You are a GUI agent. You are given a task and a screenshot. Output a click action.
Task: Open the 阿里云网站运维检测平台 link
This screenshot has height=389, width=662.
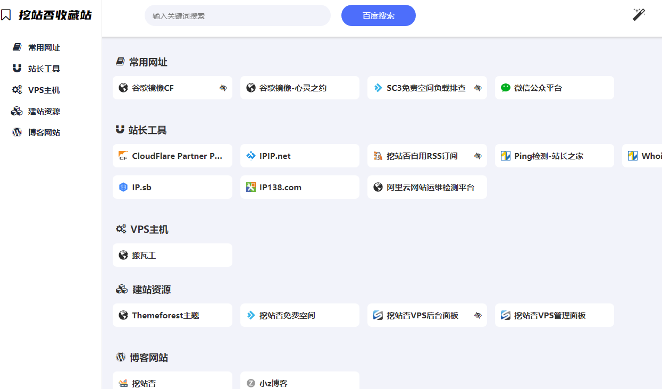click(x=427, y=187)
